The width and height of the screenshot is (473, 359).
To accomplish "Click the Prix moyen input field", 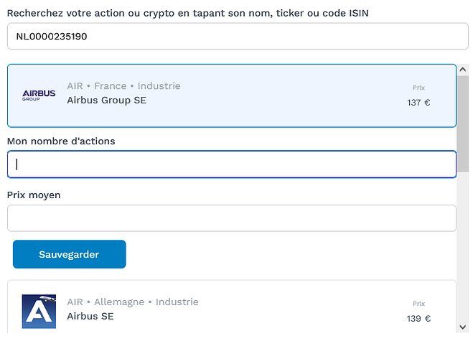I will 231,218.
